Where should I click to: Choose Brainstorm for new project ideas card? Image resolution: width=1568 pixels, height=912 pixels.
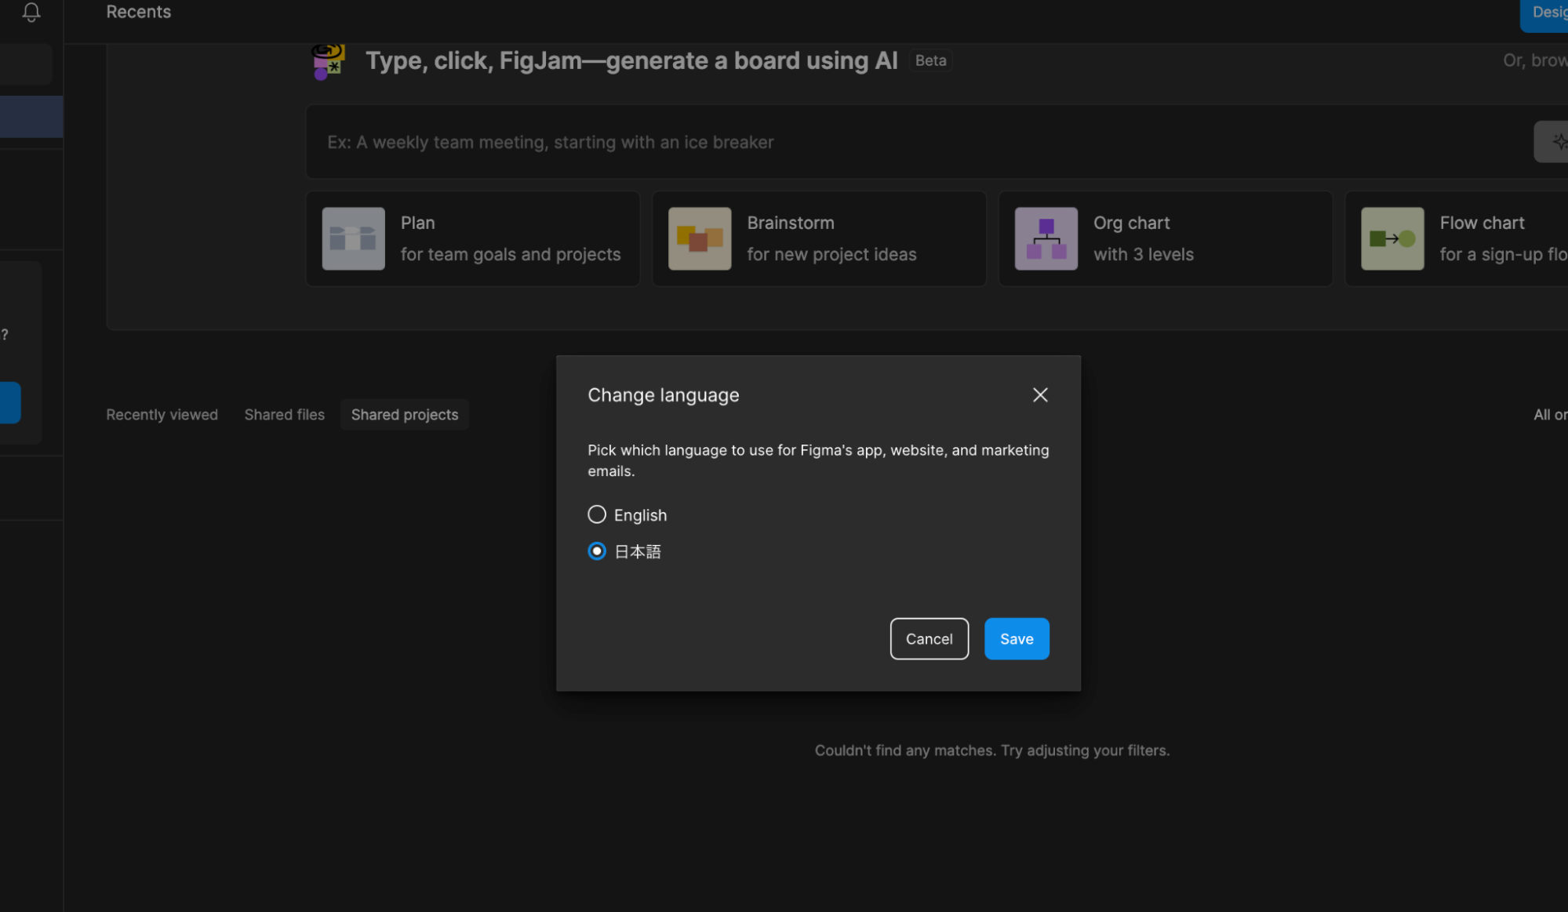tap(819, 239)
